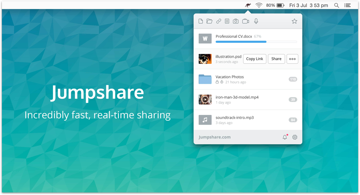The width and height of the screenshot is (360, 195).
Task: Open Spotlight search in the menu bar
Action: click(336, 5)
